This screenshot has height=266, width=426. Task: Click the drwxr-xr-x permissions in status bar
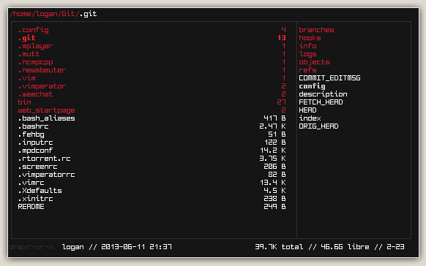point(31,247)
